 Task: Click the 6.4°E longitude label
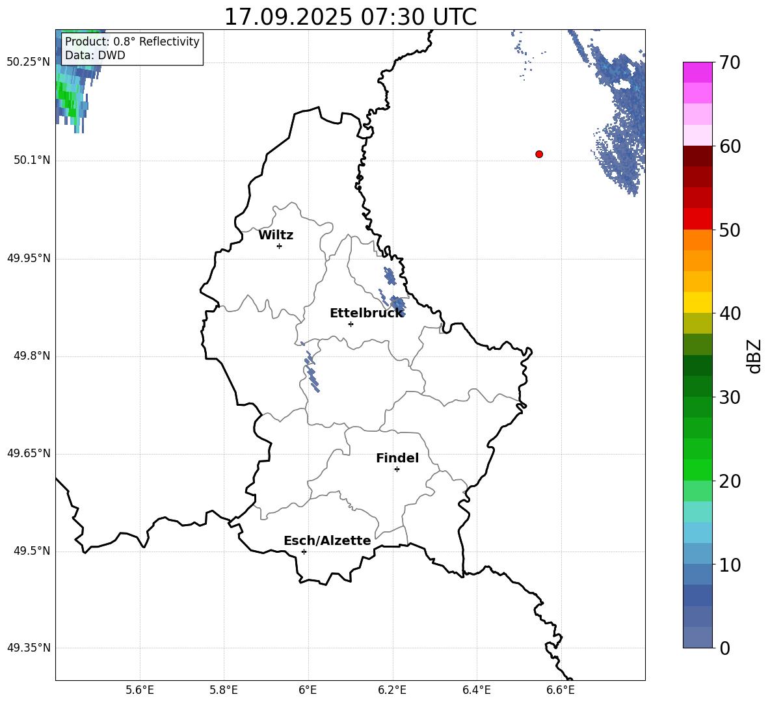(476, 690)
